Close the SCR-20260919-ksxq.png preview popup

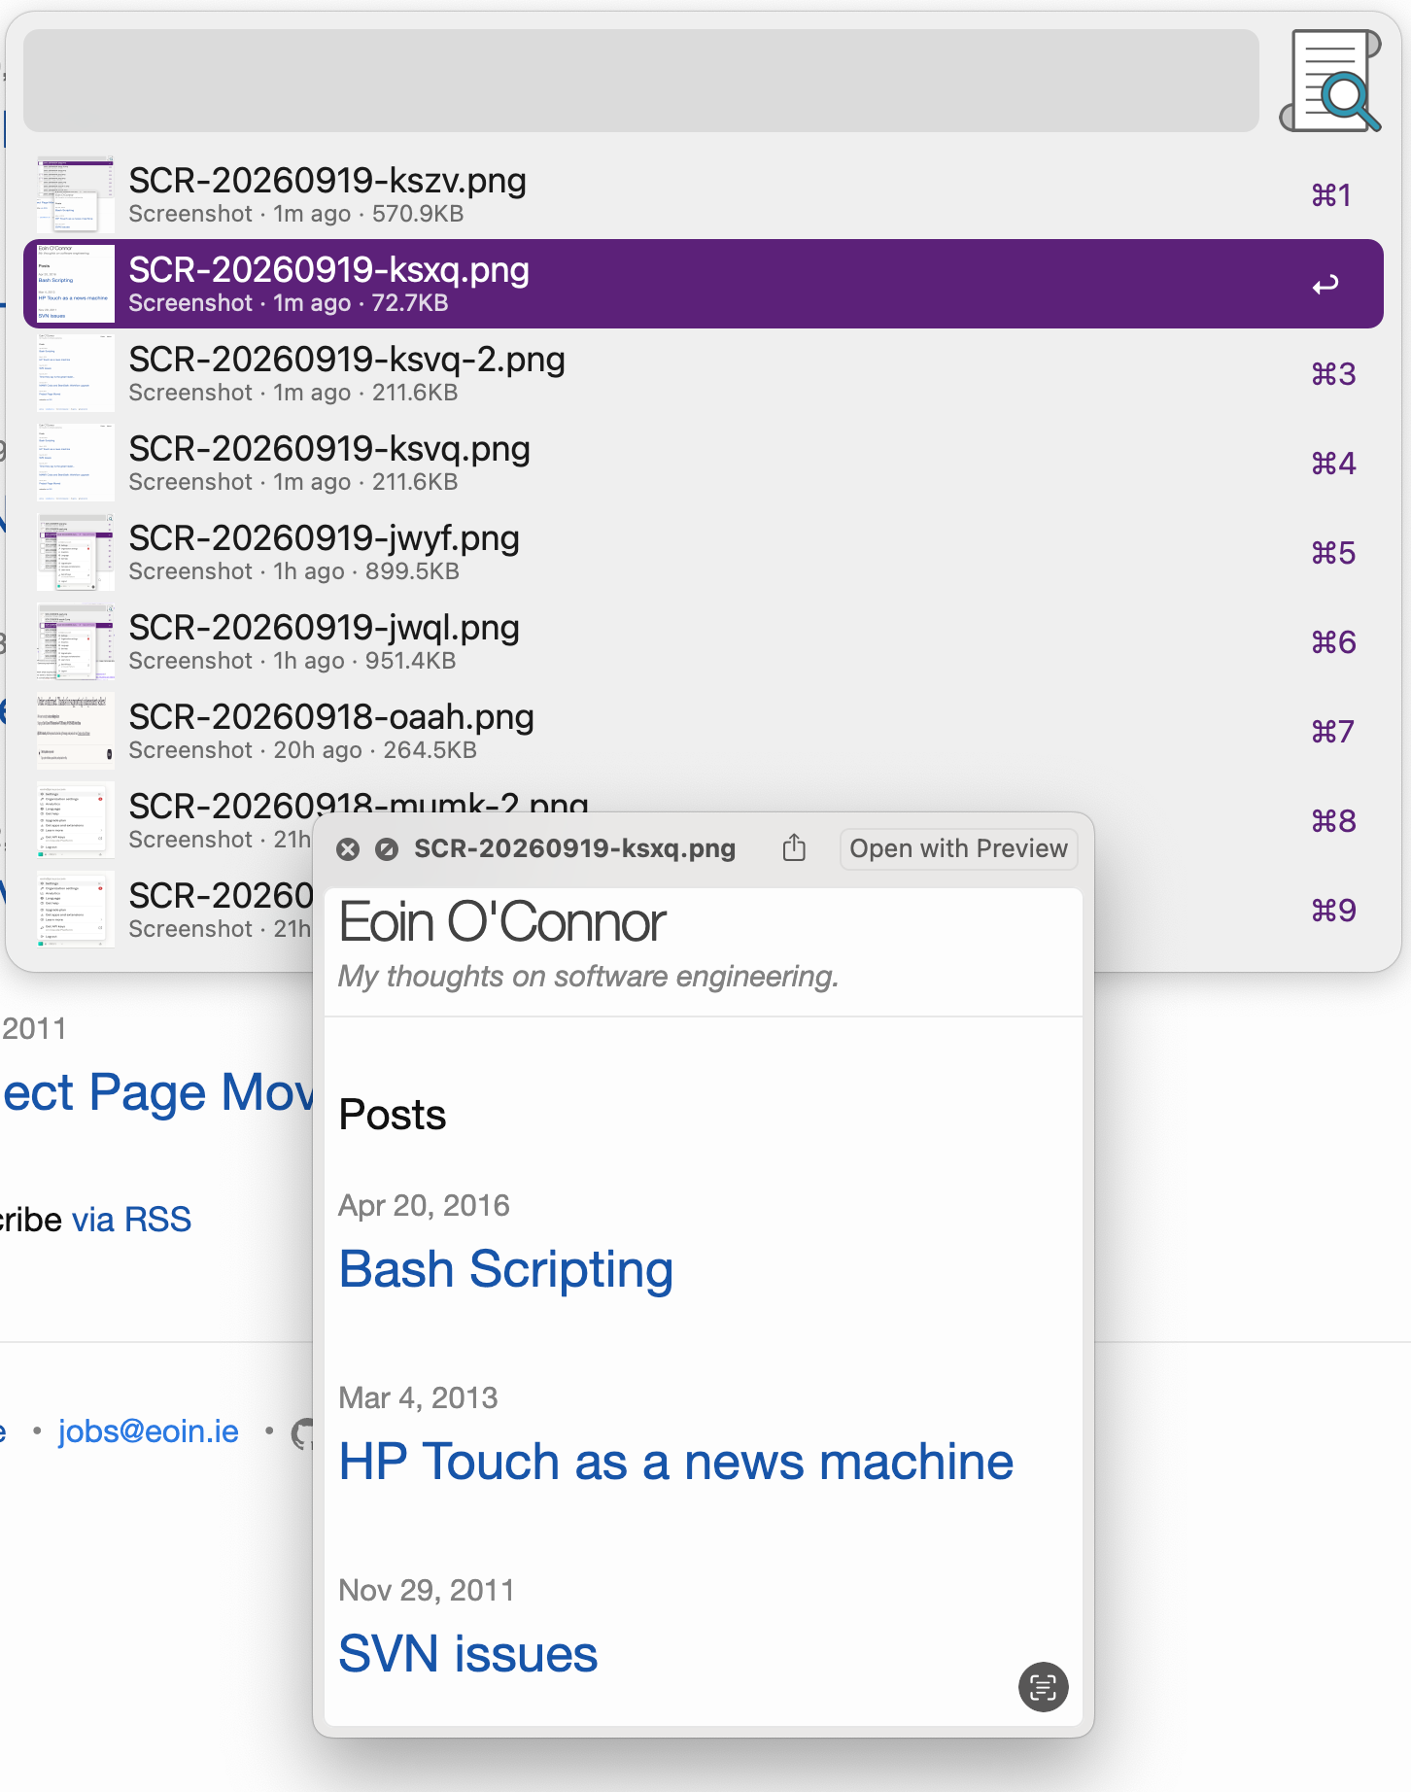coord(348,849)
